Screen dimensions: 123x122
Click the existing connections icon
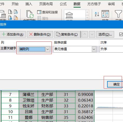click(x=16, y=18)
